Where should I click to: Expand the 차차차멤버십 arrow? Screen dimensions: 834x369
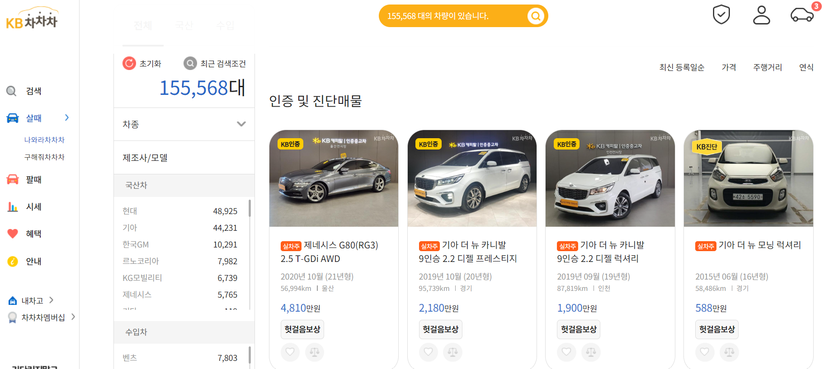point(73,317)
